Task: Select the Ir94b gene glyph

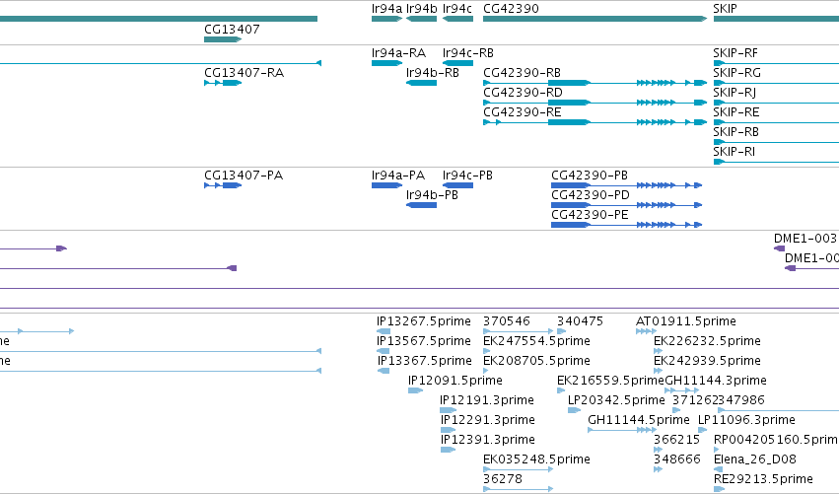Action: (421, 19)
